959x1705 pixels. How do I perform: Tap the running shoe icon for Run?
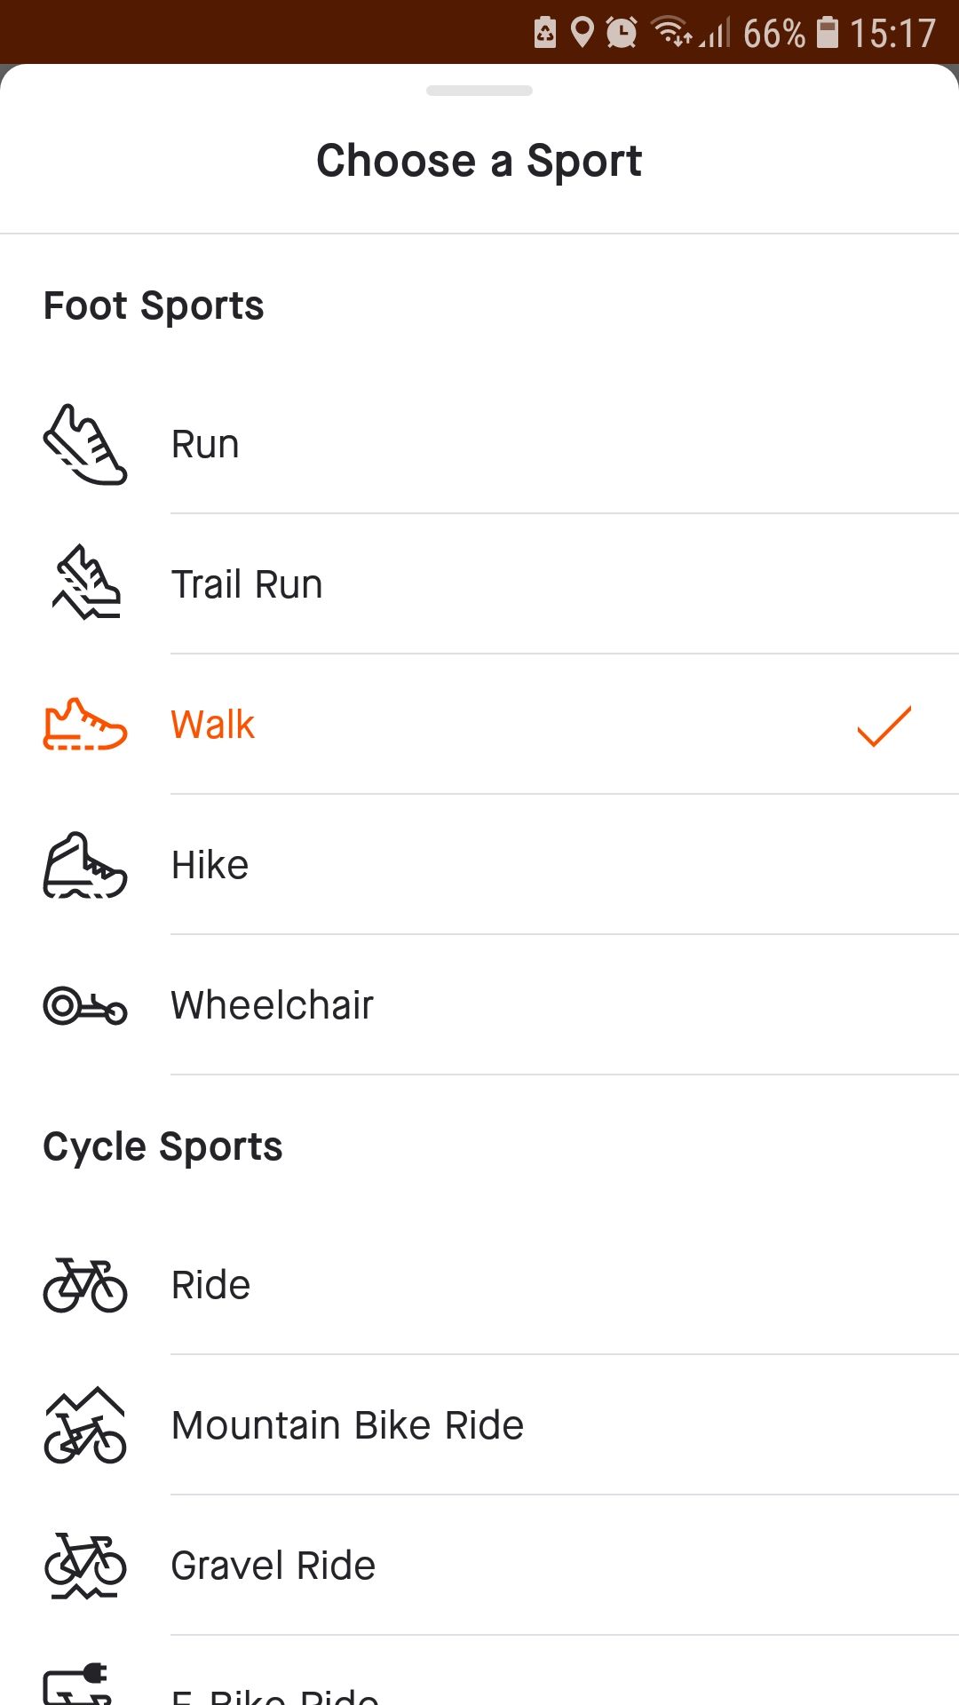pyautogui.click(x=85, y=444)
